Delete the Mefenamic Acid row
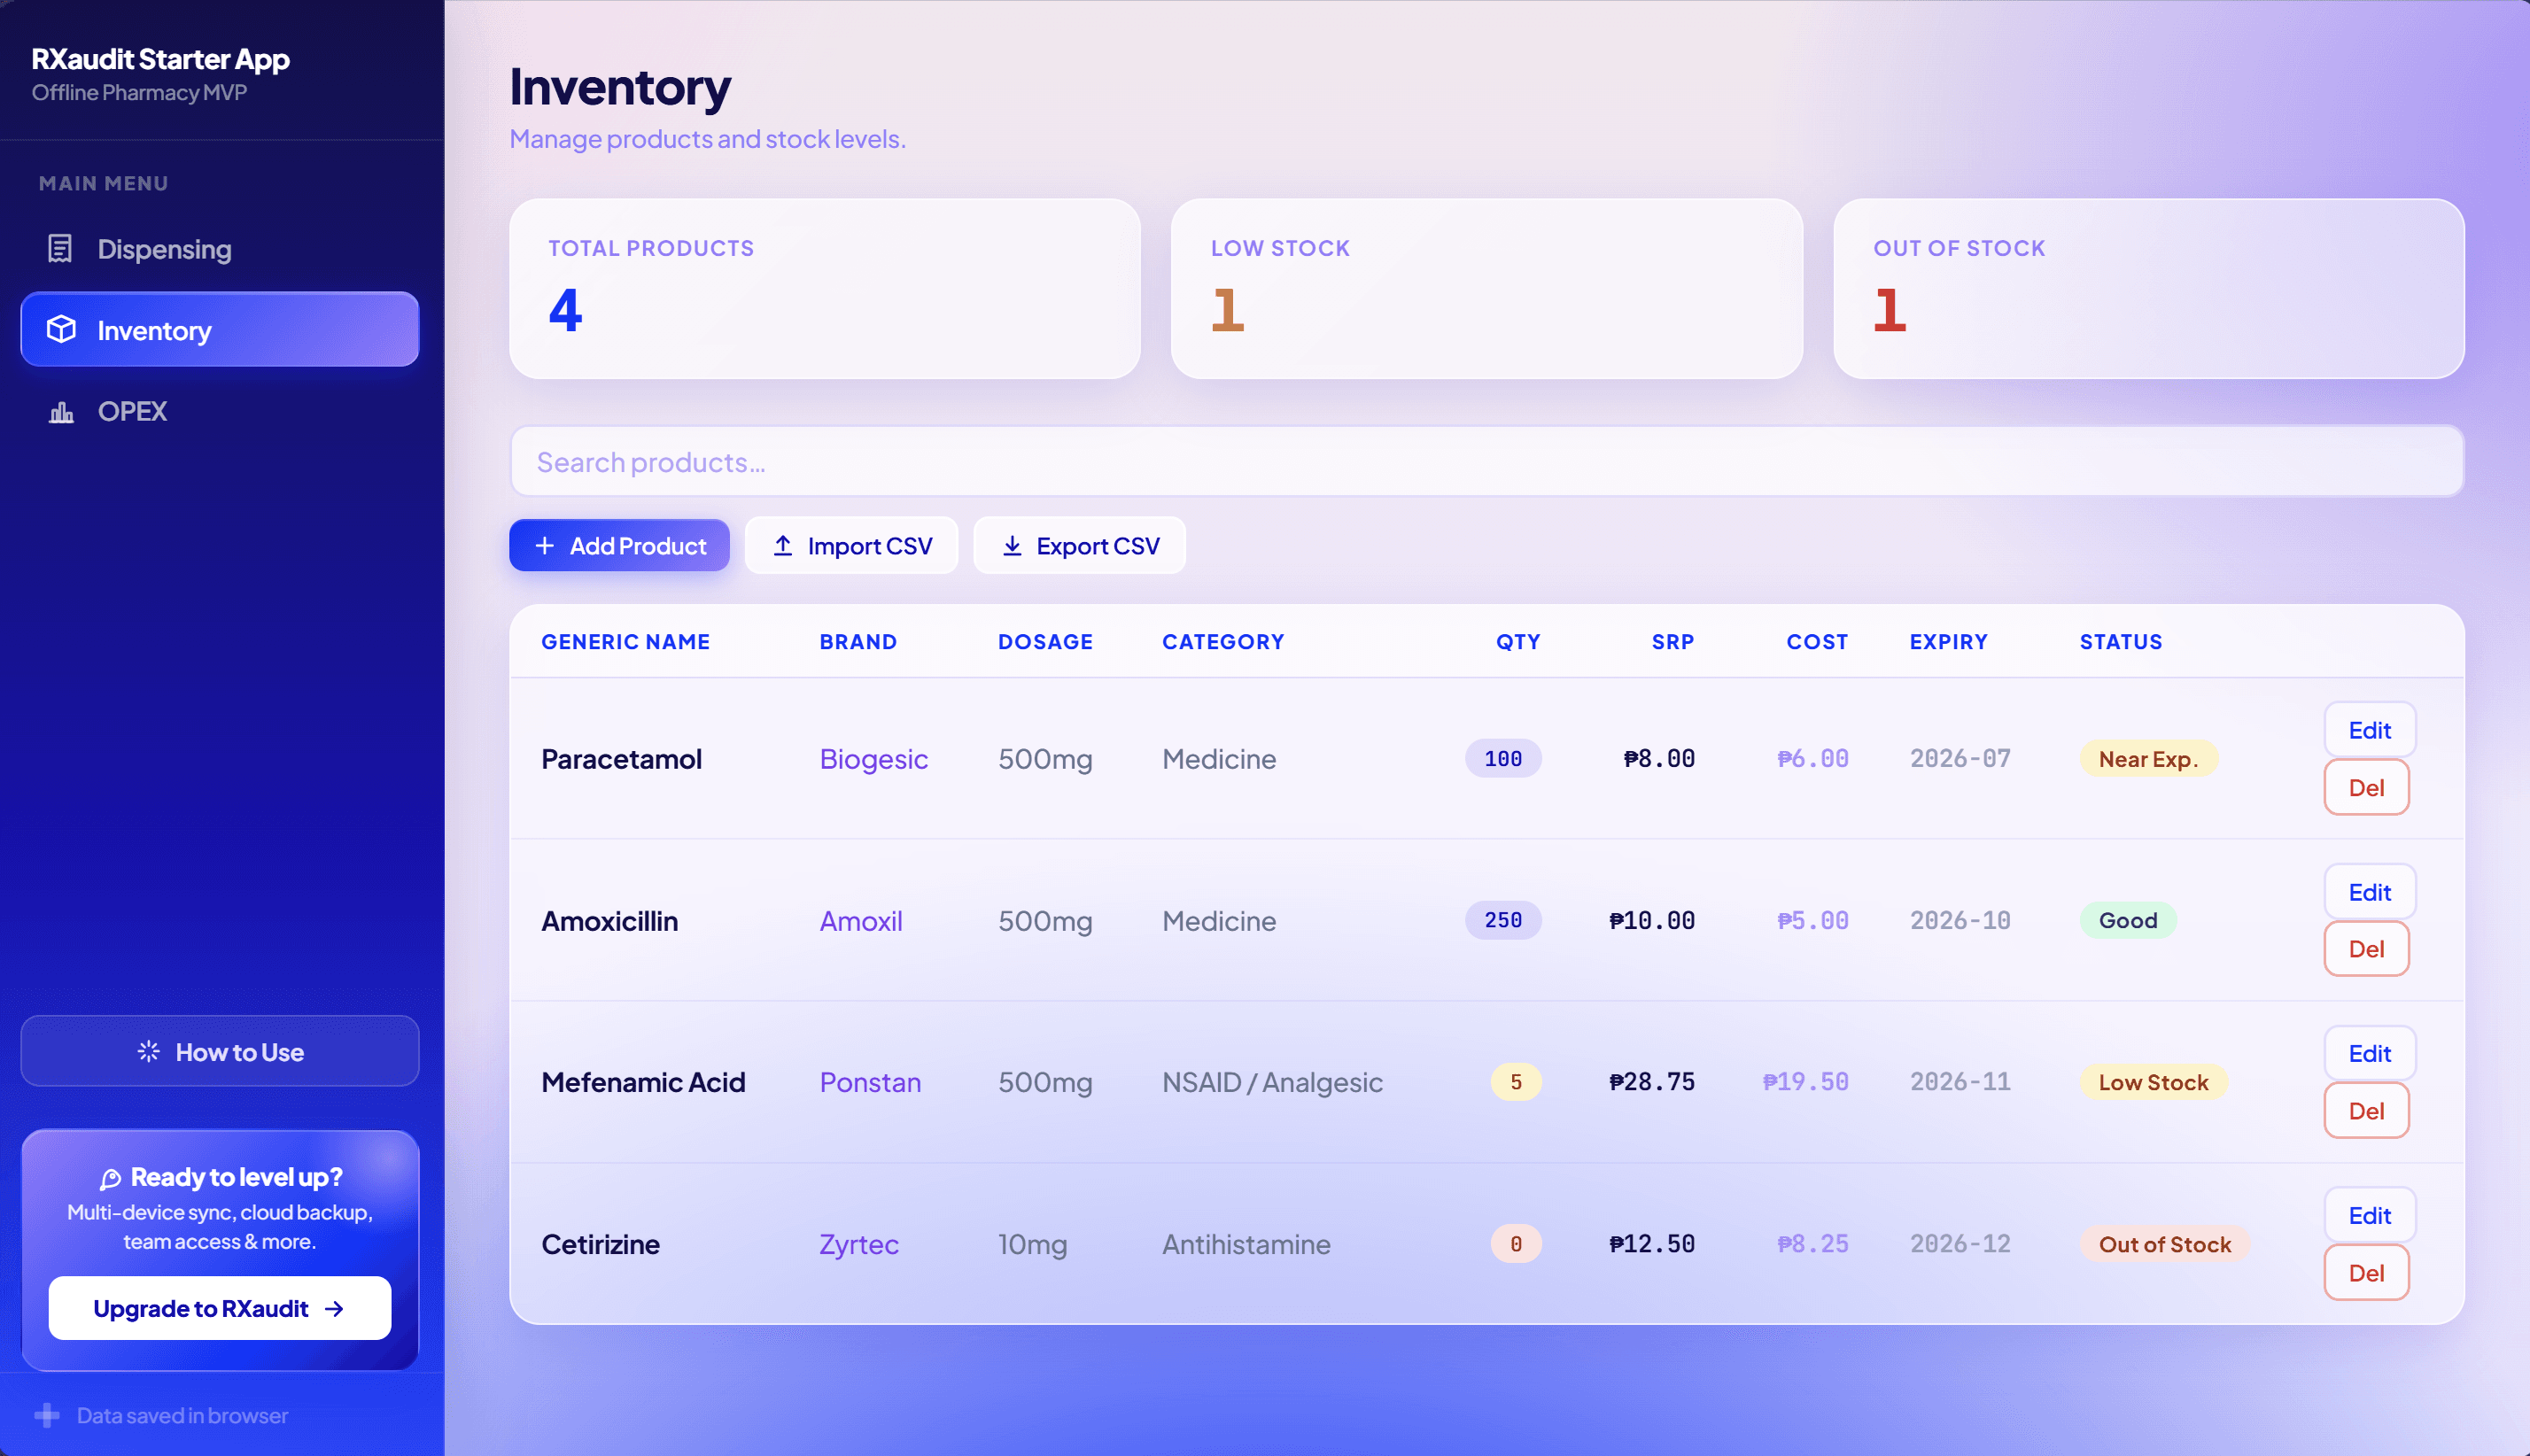Viewport: 2530px width, 1456px height. pyautogui.click(x=2366, y=1111)
